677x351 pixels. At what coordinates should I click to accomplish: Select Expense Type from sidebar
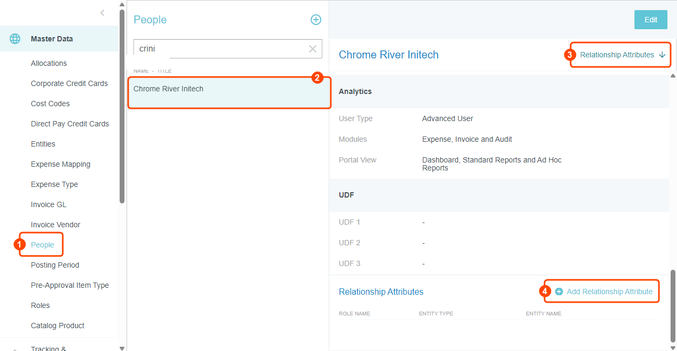[54, 184]
